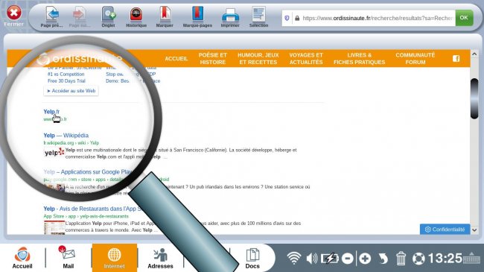Open COMMUNAUTÉ FORUM menu
This screenshot has width=484, height=272.
tap(415, 58)
